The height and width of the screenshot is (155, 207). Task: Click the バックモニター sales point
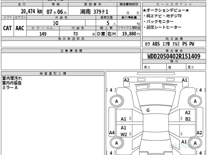[158, 22]
